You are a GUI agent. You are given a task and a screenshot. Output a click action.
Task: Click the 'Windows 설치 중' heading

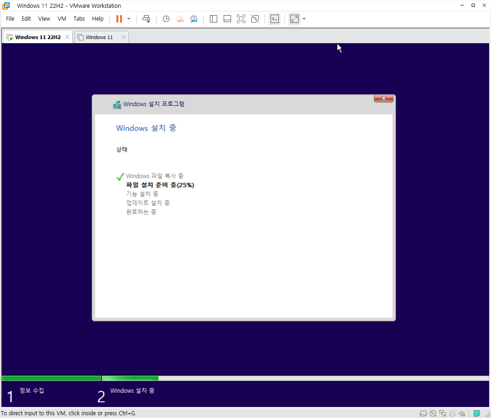pyautogui.click(x=146, y=128)
